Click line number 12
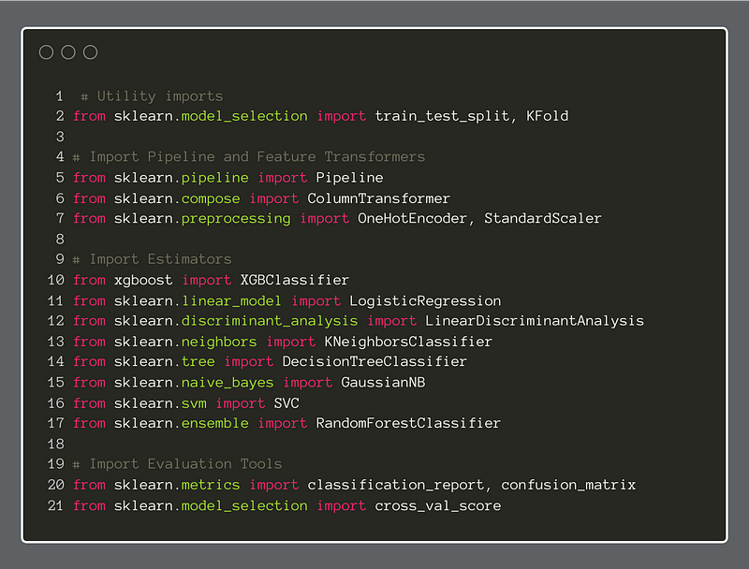 coord(56,321)
